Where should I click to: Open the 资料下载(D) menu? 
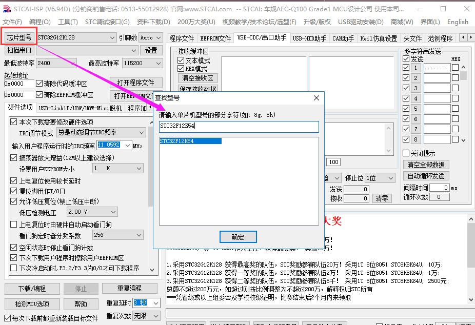153,22
